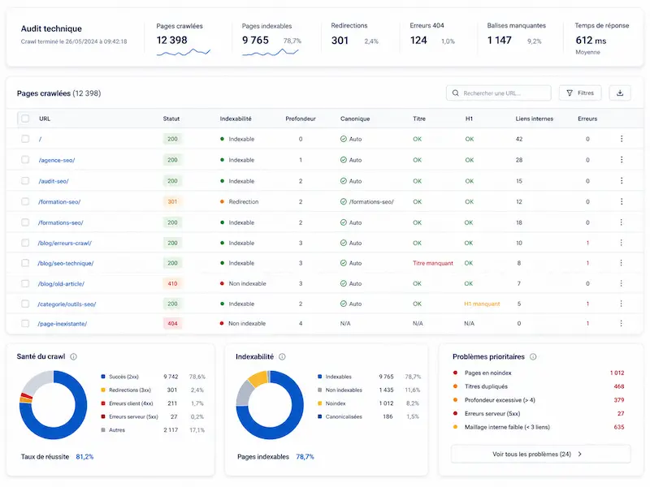
Task: Open three-dot menu for /blog/seo-technique/ row
Action: pyautogui.click(x=621, y=263)
